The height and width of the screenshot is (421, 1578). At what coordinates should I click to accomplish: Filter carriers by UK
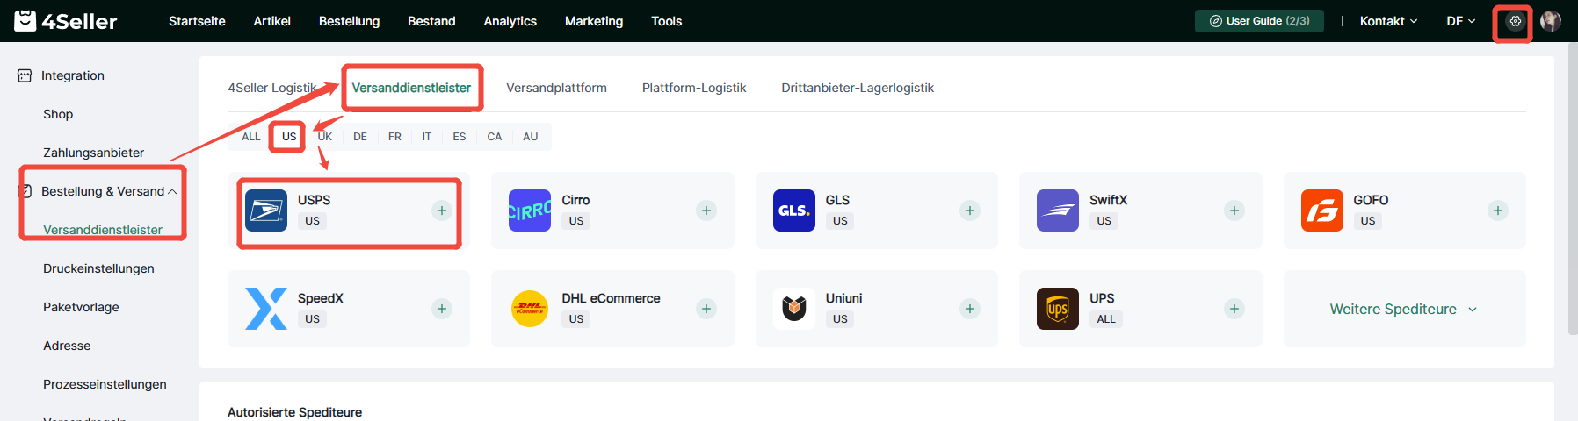pyautogui.click(x=325, y=137)
